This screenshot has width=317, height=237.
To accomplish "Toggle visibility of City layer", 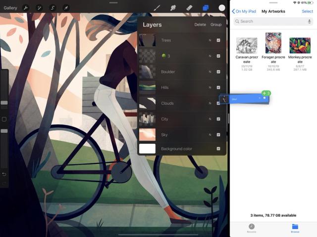I will tap(218, 119).
